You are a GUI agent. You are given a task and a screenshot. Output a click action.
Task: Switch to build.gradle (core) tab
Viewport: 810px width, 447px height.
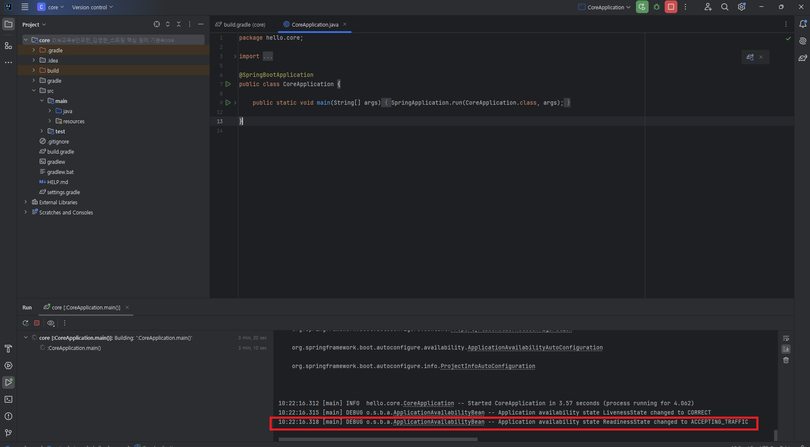(240, 24)
